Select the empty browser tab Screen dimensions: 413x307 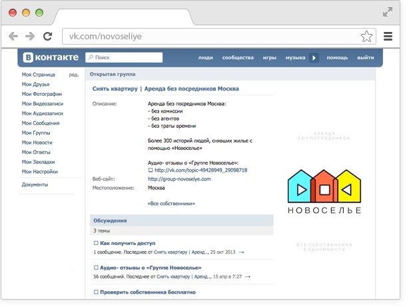124,17
